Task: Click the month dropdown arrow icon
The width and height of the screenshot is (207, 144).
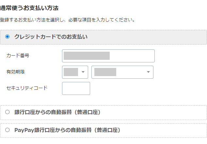Action: [83, 72]
